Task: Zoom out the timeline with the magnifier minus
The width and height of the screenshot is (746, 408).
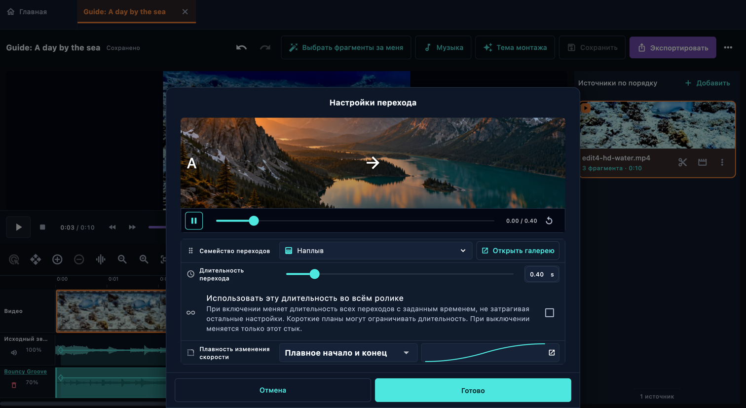Action: (x=122, y=259)
